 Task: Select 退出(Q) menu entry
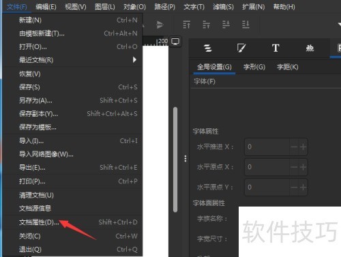73,250
